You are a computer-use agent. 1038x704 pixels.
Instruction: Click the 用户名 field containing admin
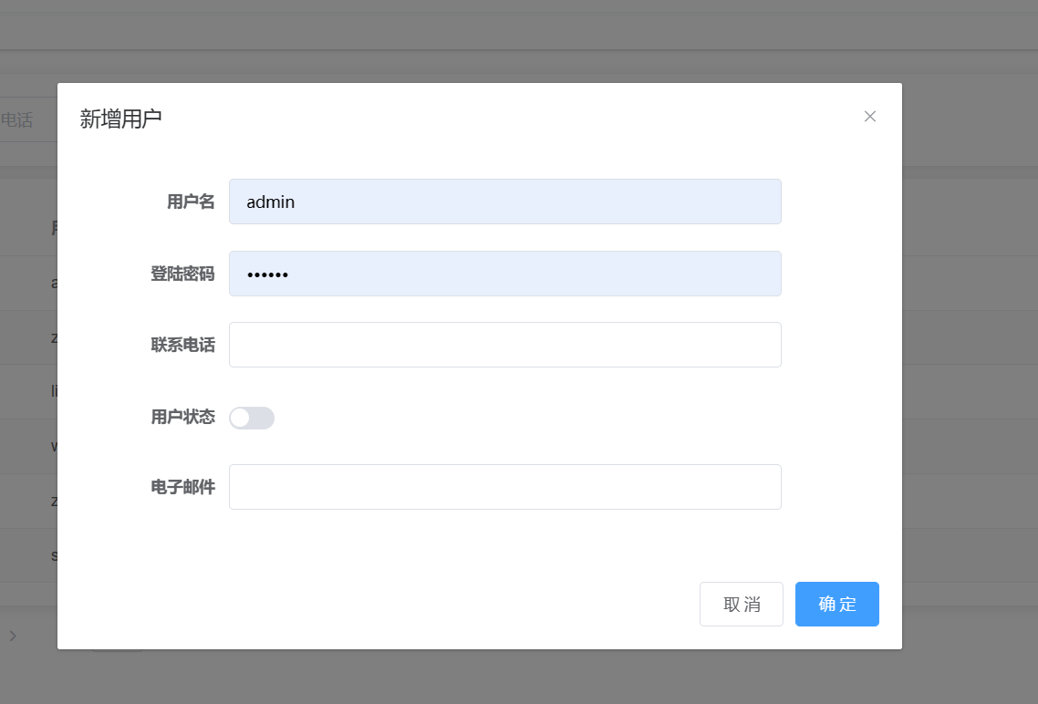(x=504, y=202)
